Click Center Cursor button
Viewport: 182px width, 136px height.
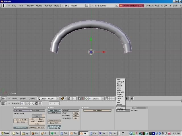click(x=54, y=123)
